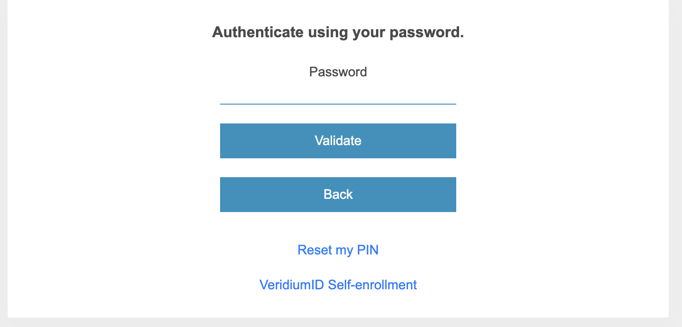Begin self-enrollment for VeridiumID
Viewport: 682px width, 327px height.
pyautogui.click(x=338, y=285)
